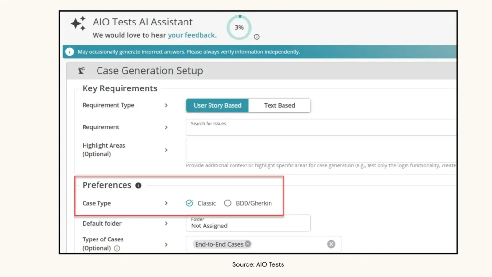492x277 pixels.
Task: Click the Case Generation Setup header icon
Action: 81,70
